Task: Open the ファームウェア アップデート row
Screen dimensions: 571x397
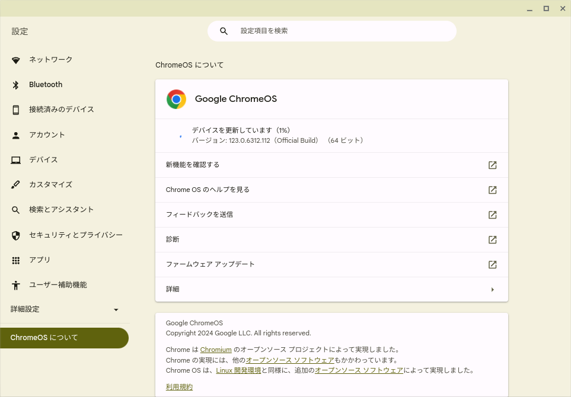Action: pyautogui.click(x=331, y=264)
